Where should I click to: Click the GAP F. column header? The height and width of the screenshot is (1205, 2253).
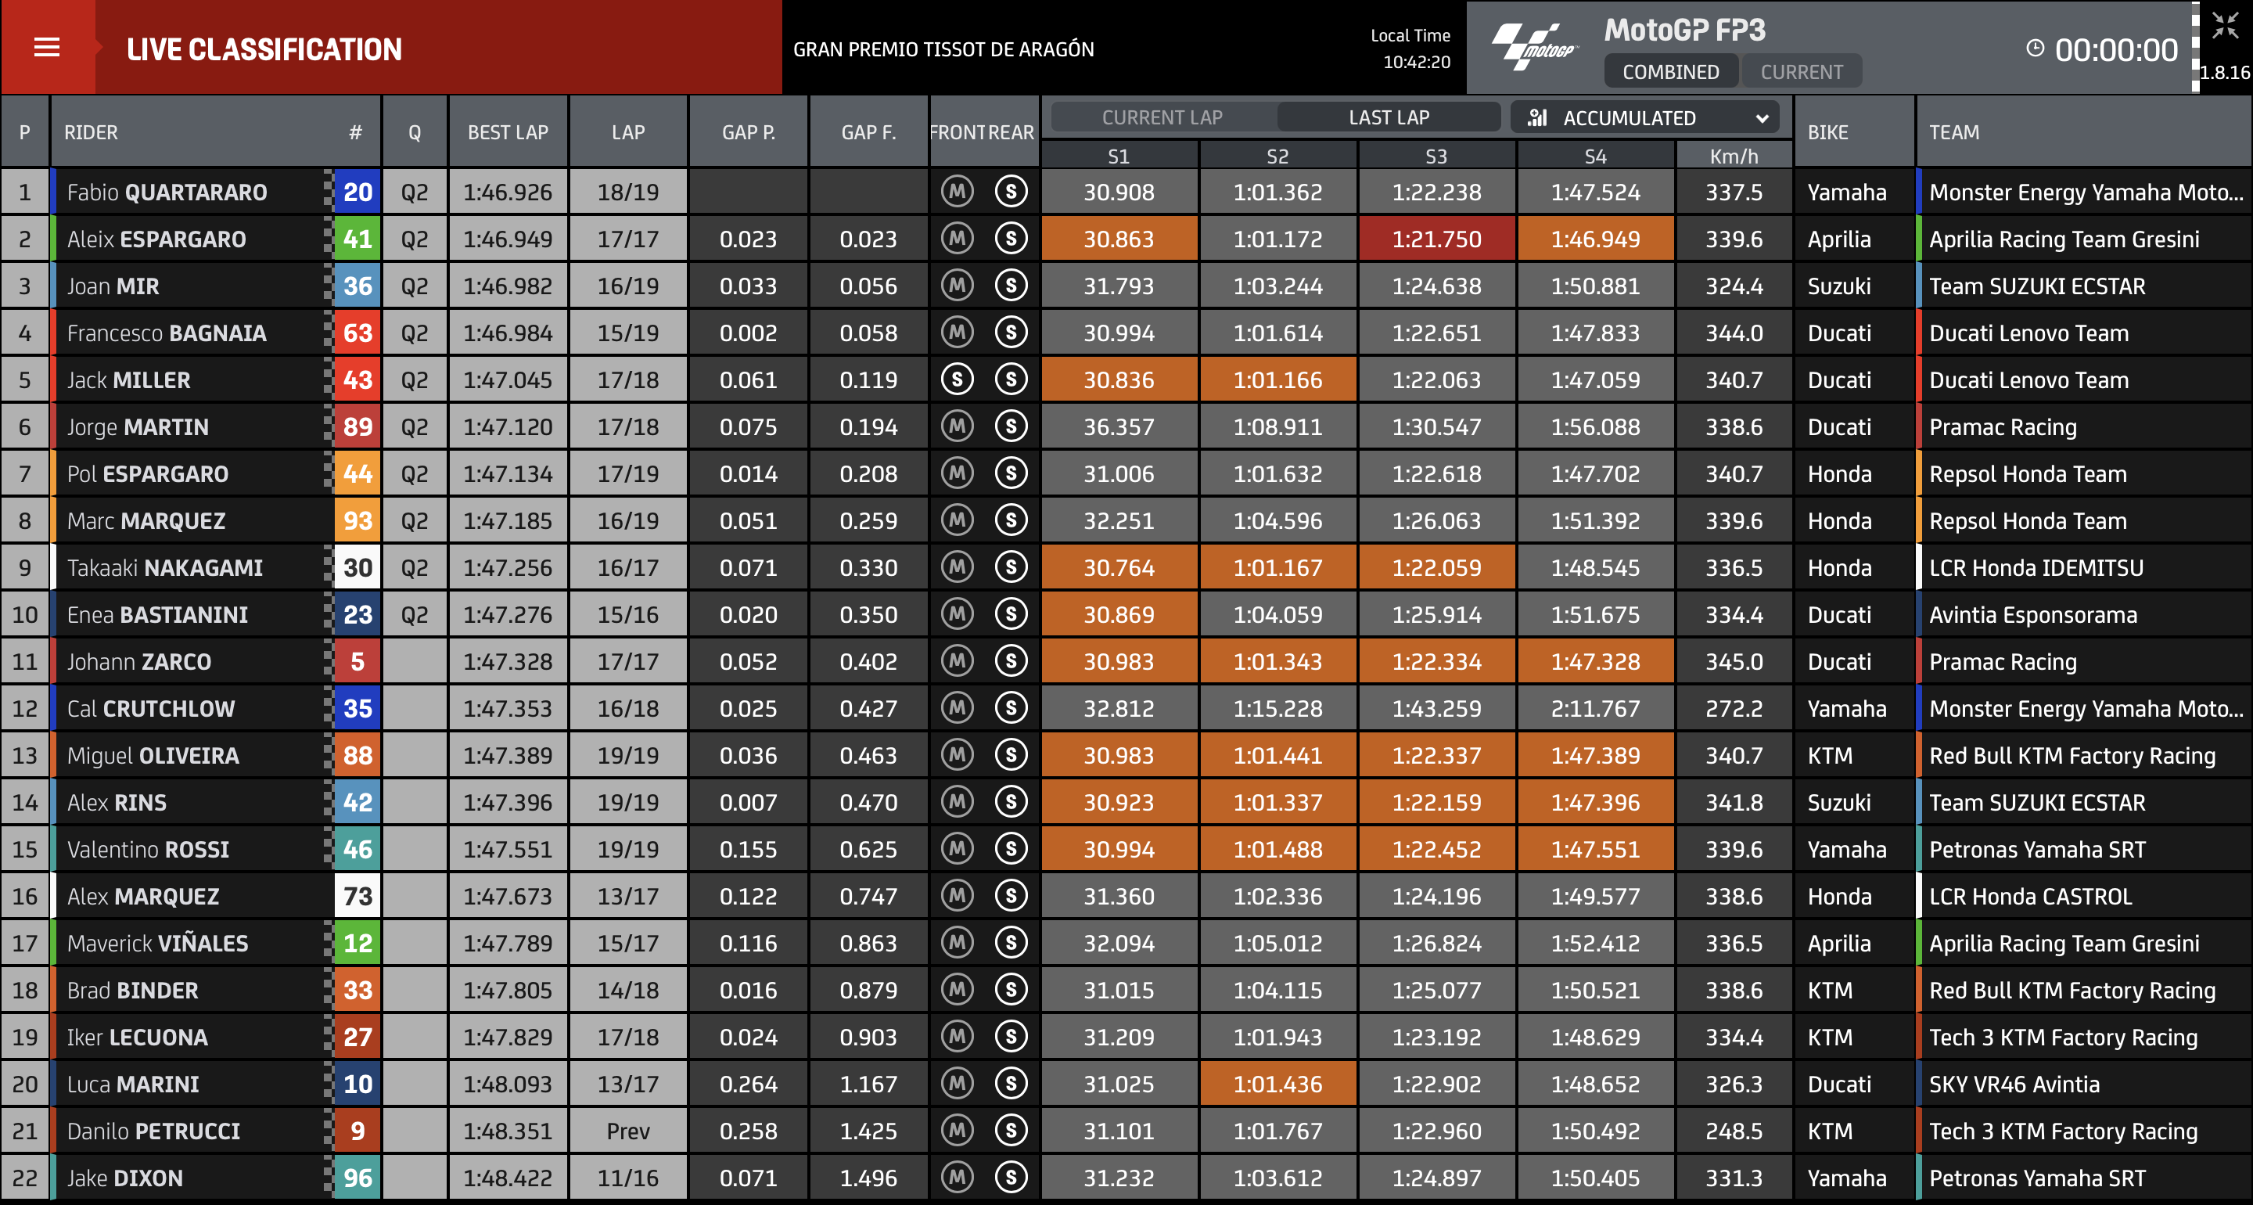pos(868,132)
